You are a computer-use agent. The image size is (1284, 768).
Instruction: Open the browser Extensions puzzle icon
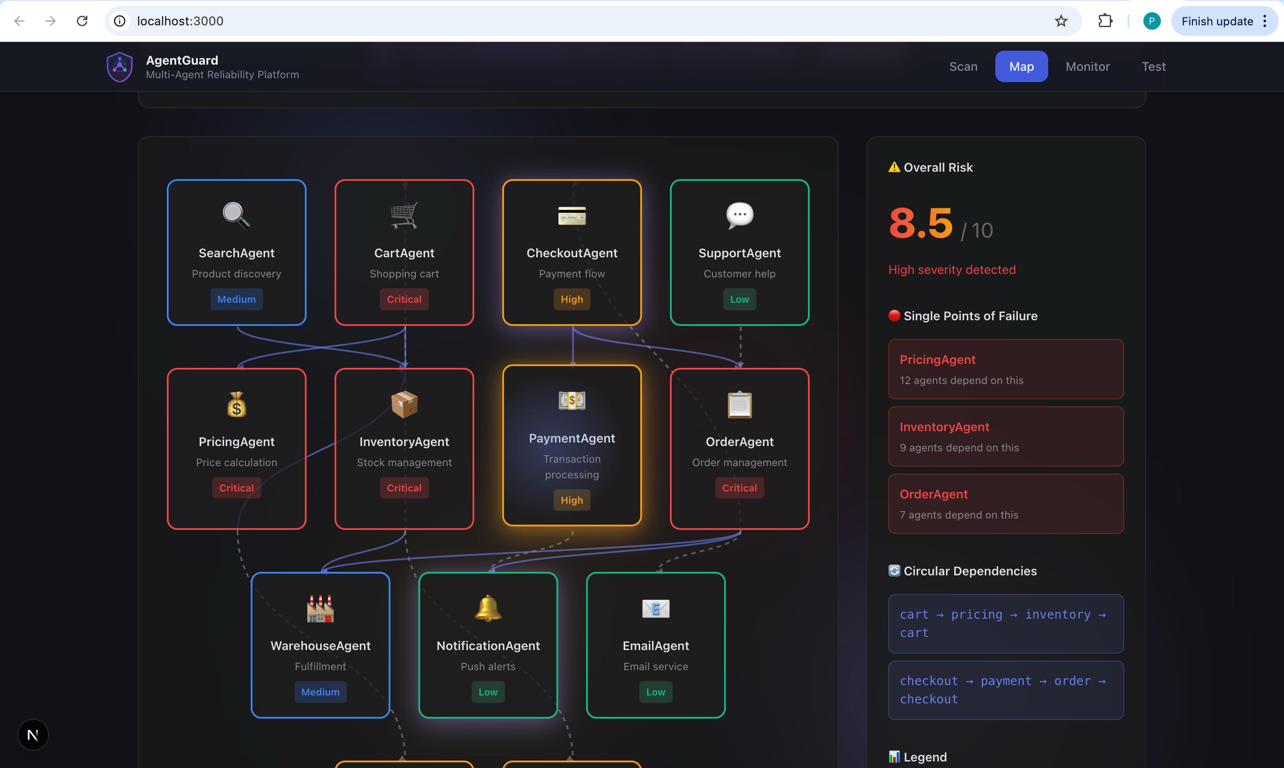coord(1105,21)
